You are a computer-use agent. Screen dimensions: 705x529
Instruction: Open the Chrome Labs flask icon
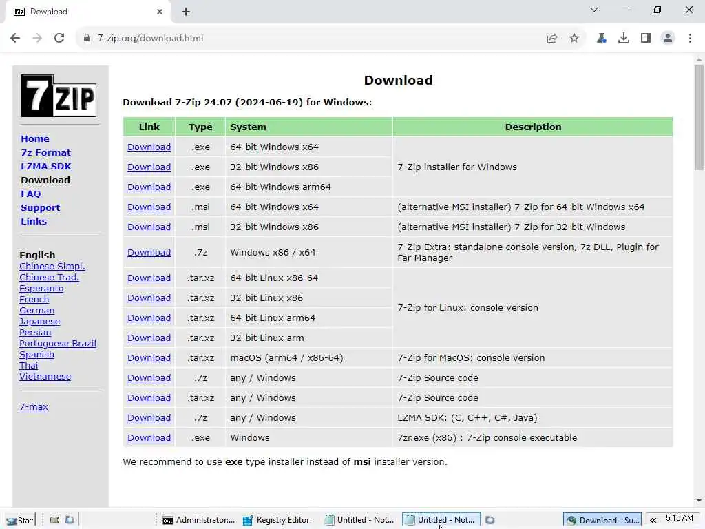601,39
